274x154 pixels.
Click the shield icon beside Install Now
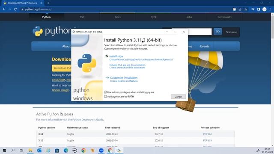(x=107, y=56)
